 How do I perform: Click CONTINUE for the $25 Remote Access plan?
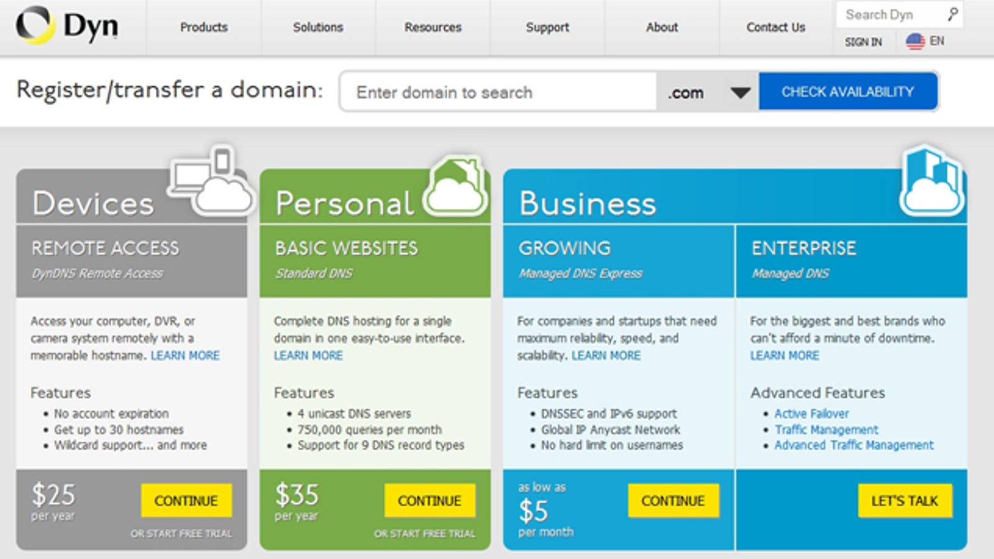pos(186,501)
